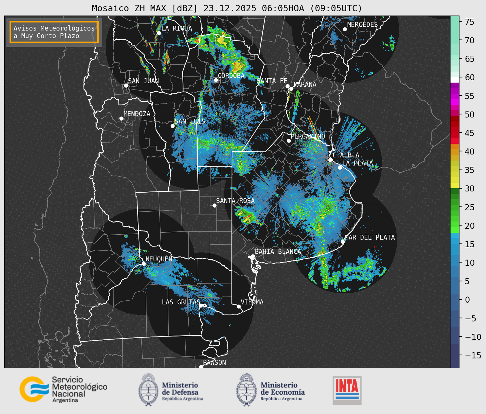This screenshot has height=414, width=486.
Task: Click the 50 colorbar tick label
Action: pyautogui.click(x=469, y=115)
